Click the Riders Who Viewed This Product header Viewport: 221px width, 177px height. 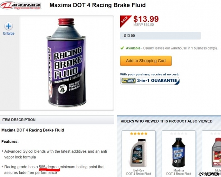point(166,121)
